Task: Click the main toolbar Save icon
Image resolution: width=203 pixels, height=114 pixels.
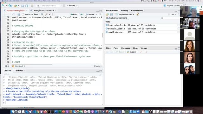Action: tap(23, 6)
